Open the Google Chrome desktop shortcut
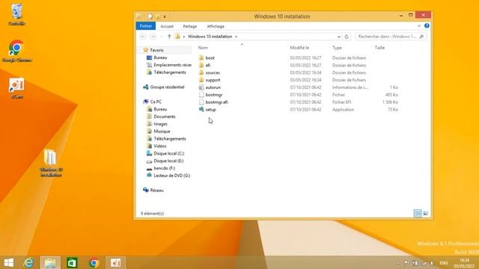 tap(16, 52)
